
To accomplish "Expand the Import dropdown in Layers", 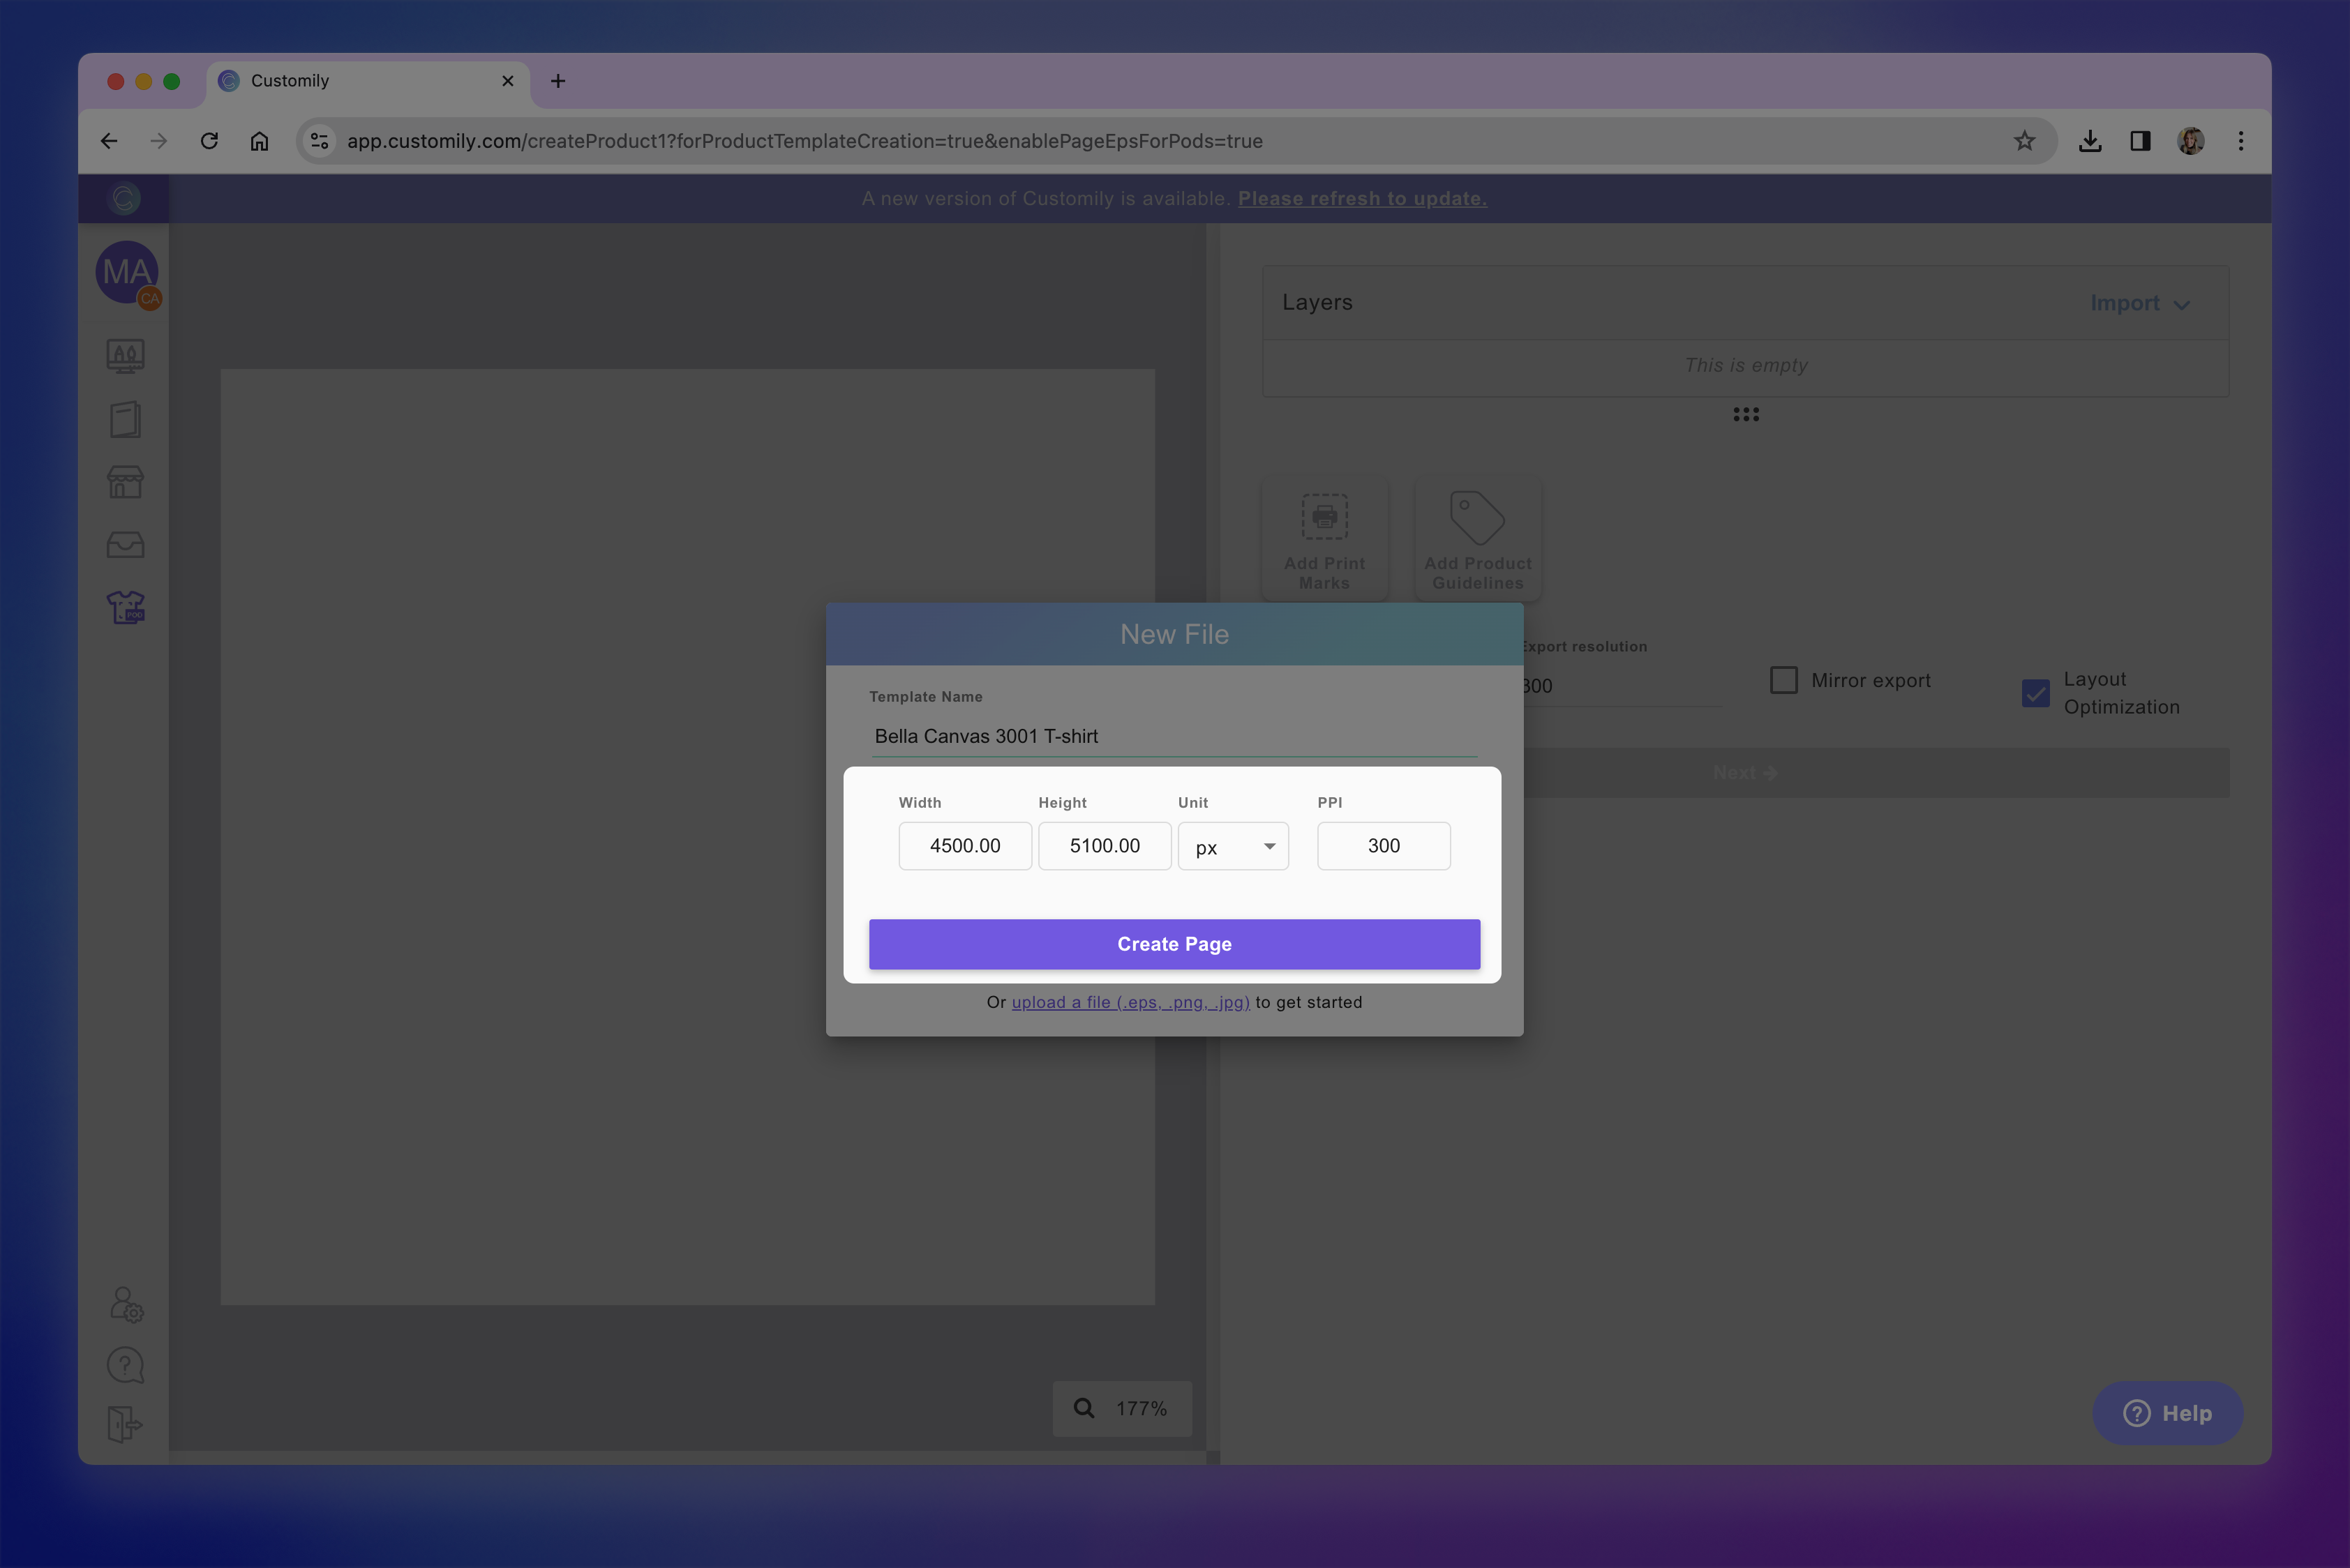I will tap(2139, 303).
